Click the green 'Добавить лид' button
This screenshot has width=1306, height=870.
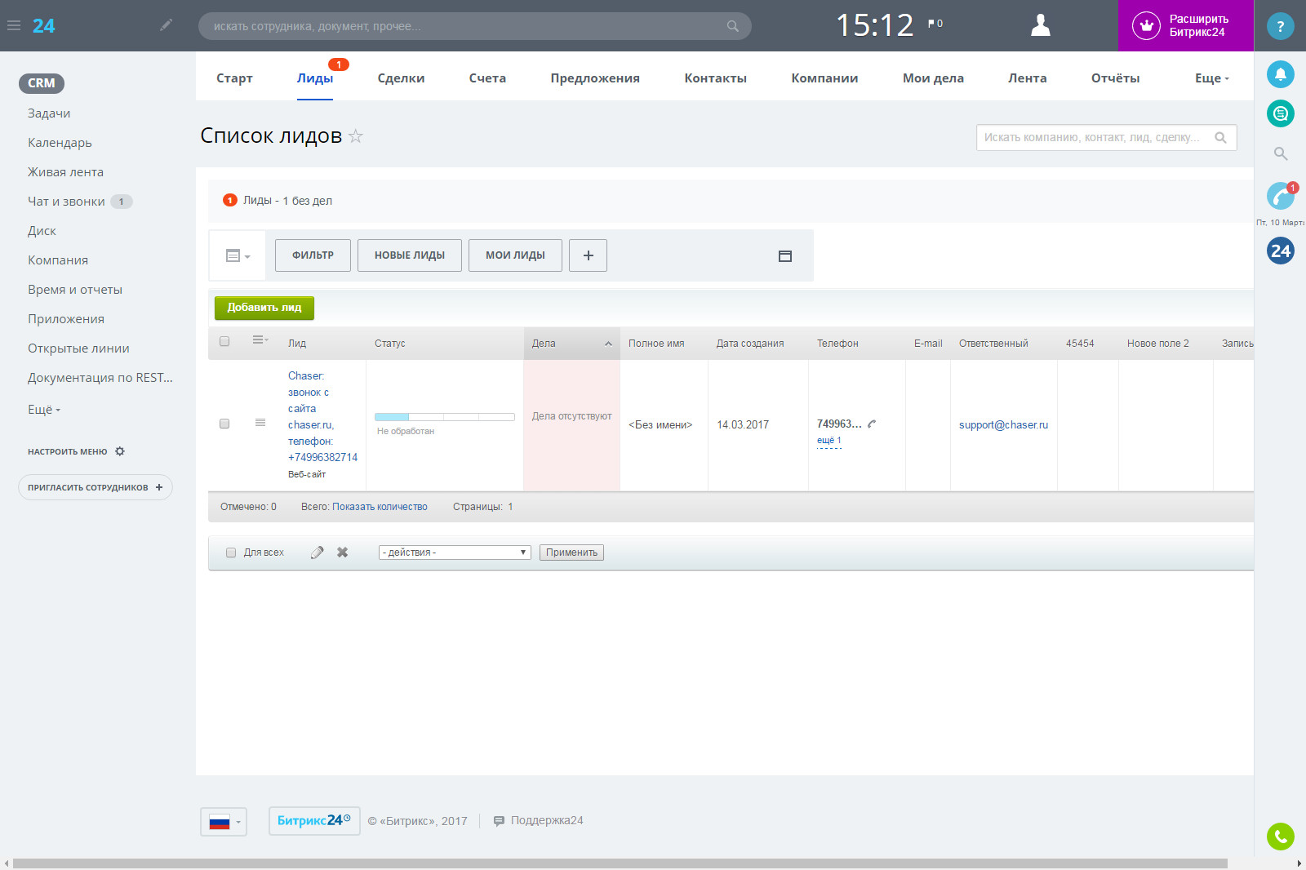[x=264, y=308]
